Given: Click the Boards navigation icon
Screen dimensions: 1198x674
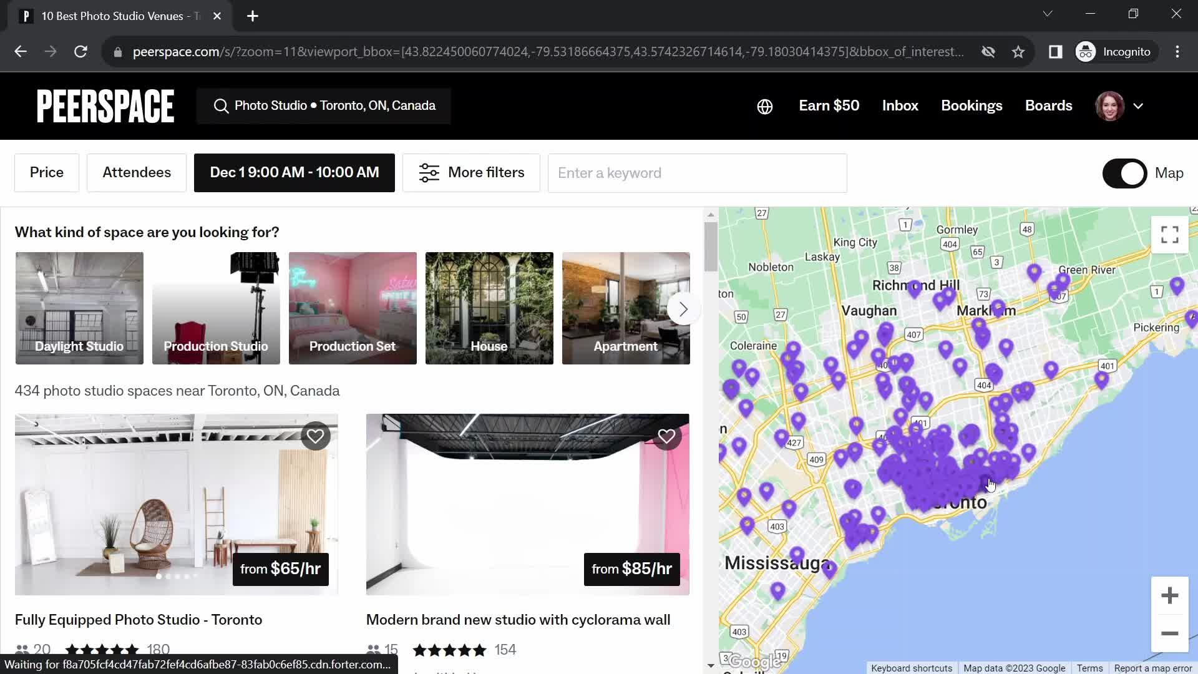Looking at the screenshot, I should coord(1049,105).
